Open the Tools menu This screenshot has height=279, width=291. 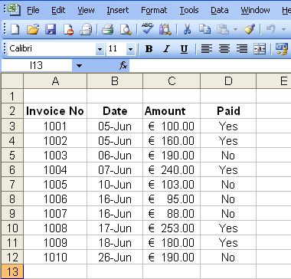(x=189, y=10)
